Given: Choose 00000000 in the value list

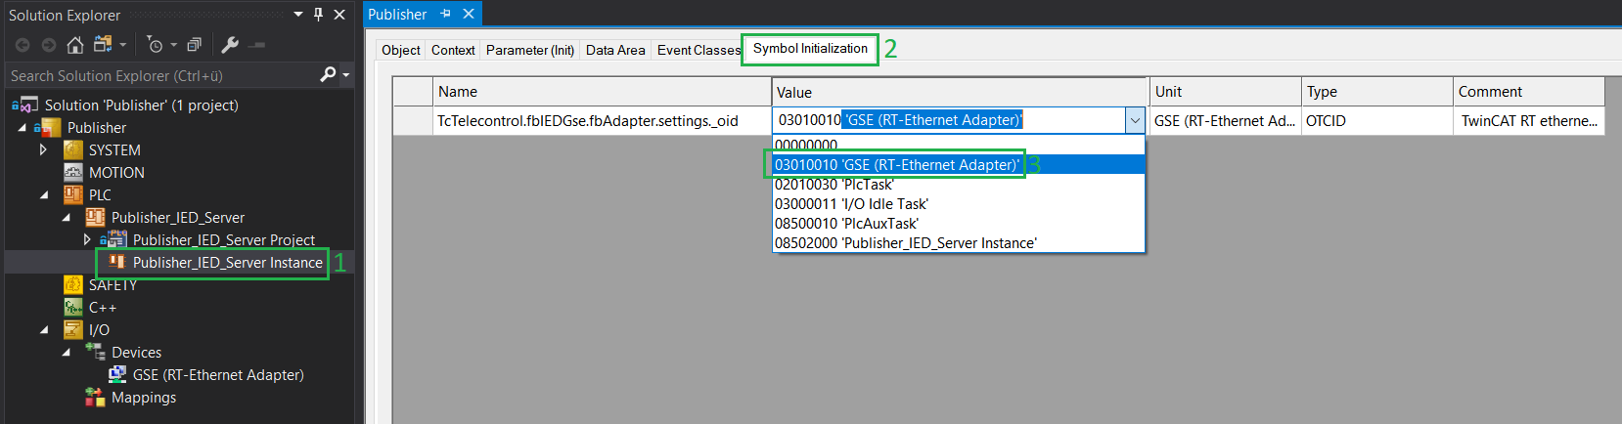Looking at the screenshot, I should 959,145.
